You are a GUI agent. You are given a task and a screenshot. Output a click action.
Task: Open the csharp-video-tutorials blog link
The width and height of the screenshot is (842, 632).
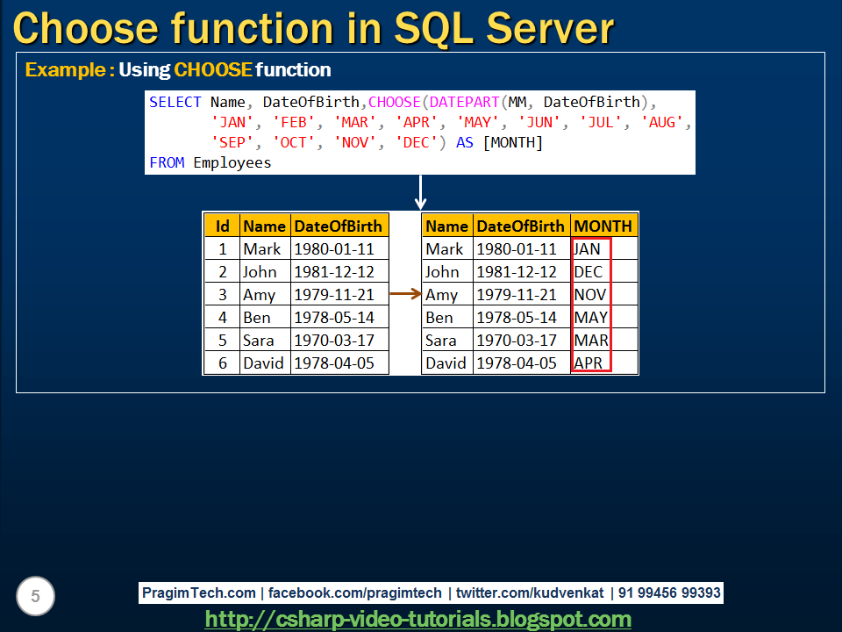tap(421, 619)
